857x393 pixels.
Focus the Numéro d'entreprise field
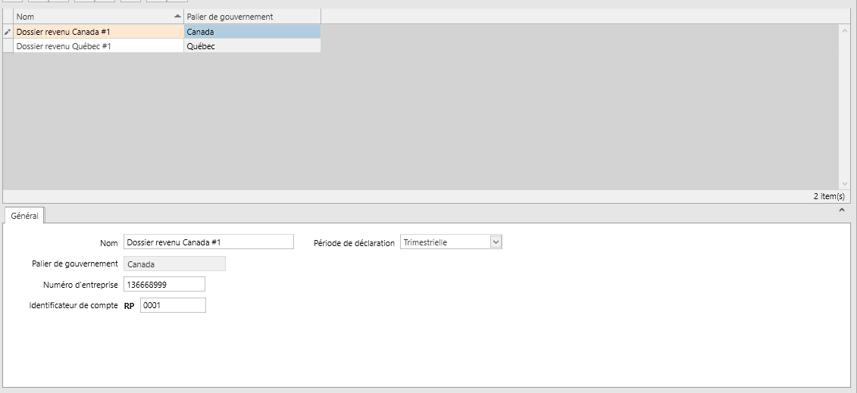point(164,285)
